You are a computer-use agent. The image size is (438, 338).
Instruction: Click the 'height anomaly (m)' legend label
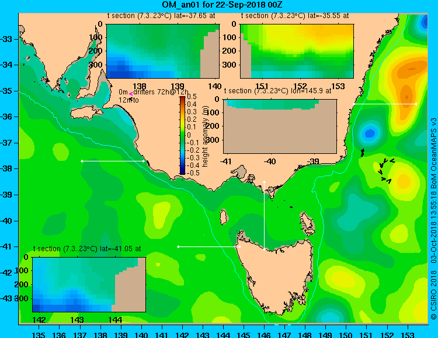coord(206,136)
